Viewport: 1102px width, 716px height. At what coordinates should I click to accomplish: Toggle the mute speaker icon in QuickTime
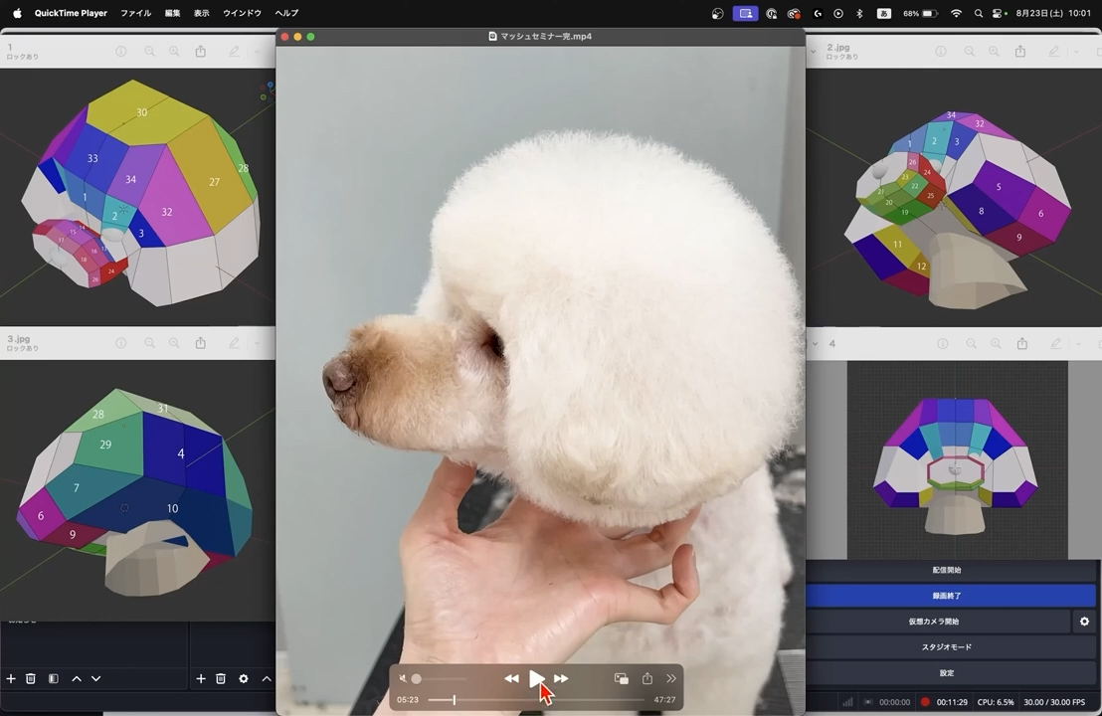(x=403, y=678)
